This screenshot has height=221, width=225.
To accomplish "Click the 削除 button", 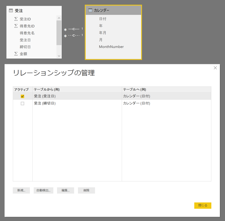I will click(86, 190).
